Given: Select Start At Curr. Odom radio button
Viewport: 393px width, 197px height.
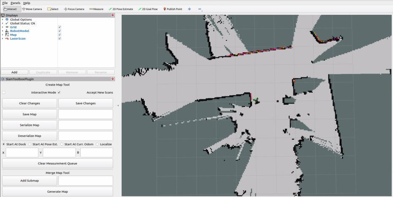Looking at the screenshot, I should coord(62,144).
